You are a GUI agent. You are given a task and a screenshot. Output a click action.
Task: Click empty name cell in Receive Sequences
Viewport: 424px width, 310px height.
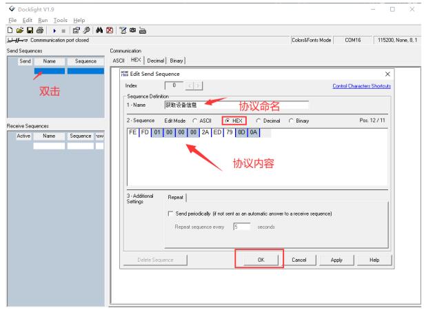(x=49, y=146)
